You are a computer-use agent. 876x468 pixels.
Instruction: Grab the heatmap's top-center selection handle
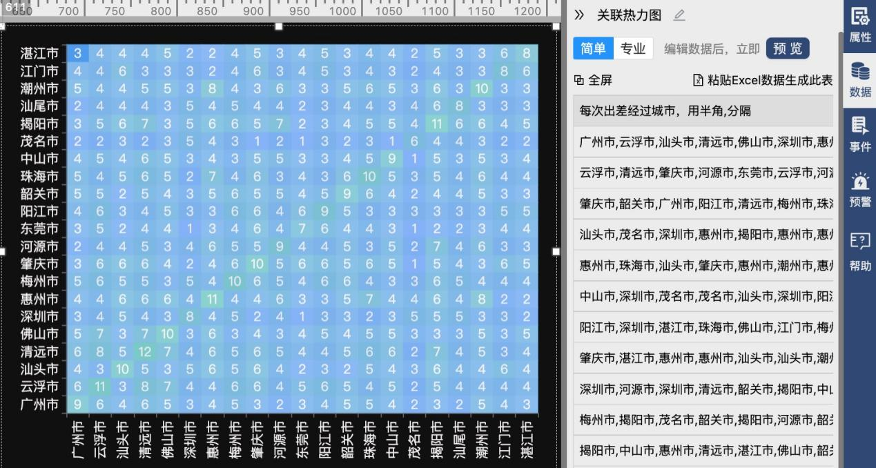(x=279, y=26)
